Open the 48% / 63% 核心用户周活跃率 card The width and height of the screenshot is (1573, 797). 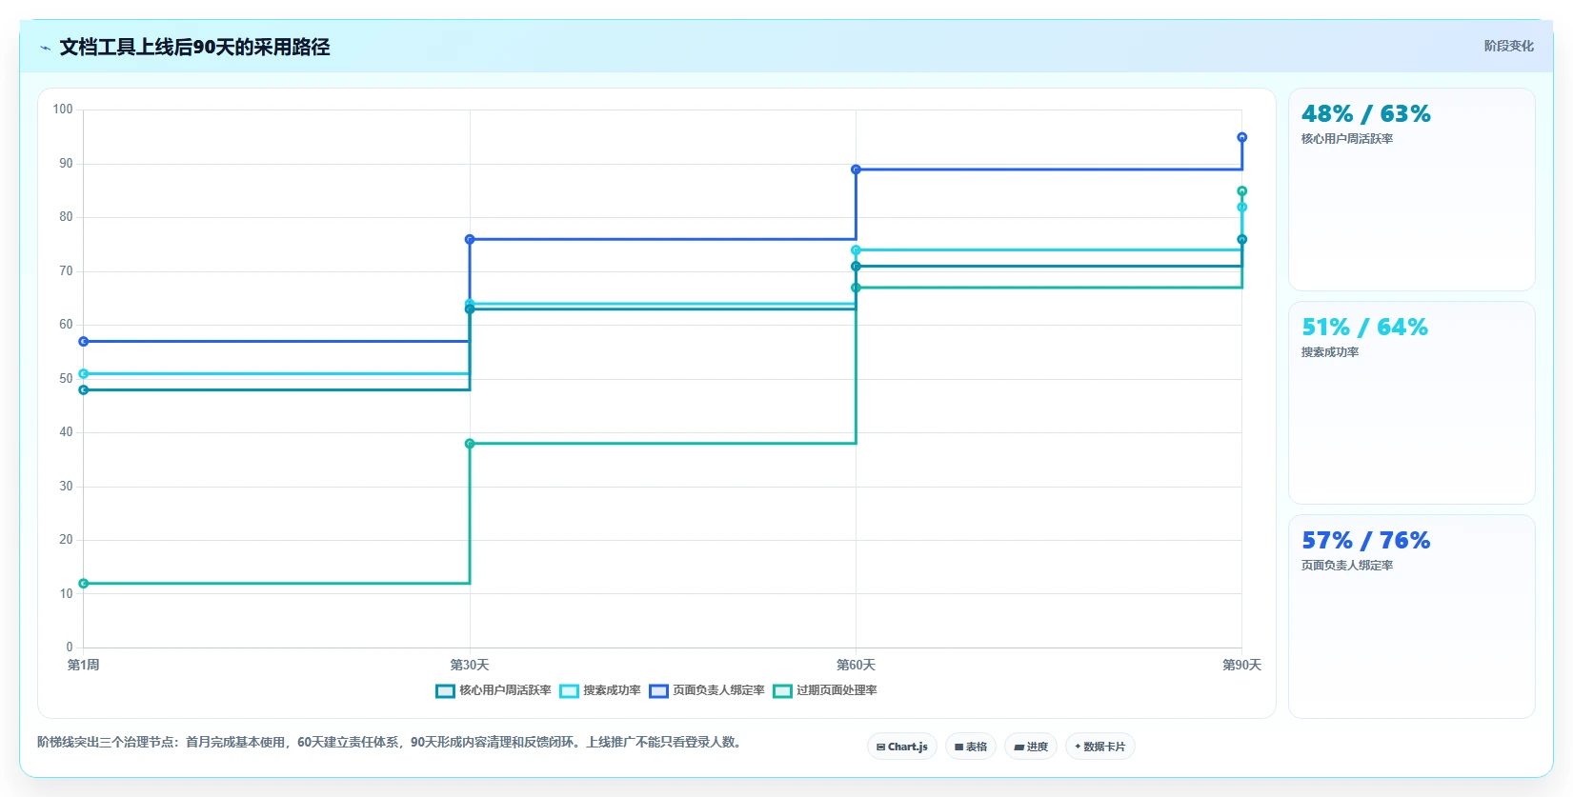pos(1412,189)
